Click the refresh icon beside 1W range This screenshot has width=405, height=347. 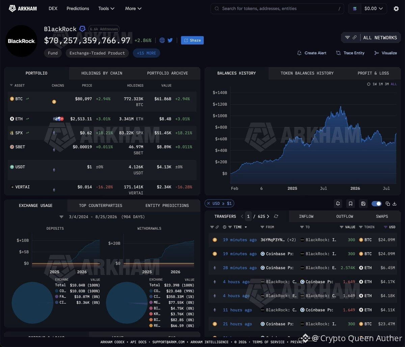pyautogui.click(x=369, y=84)
